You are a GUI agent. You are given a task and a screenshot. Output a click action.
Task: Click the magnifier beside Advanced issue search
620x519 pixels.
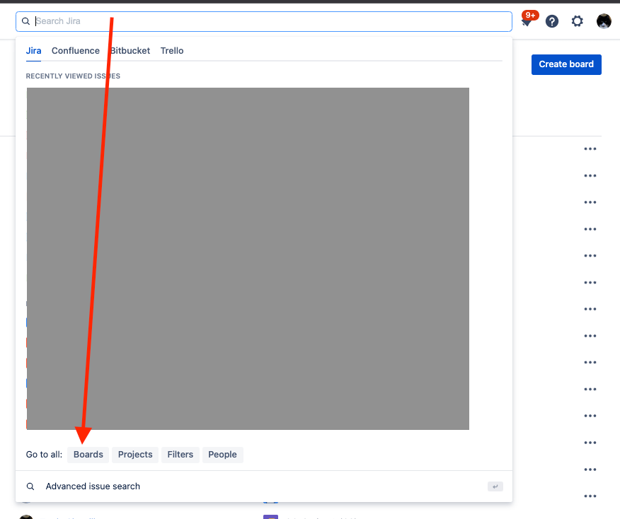[30, 486]
